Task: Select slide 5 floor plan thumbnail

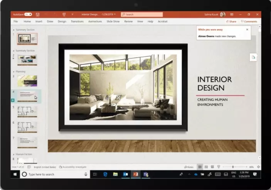Action: [27, 112]
